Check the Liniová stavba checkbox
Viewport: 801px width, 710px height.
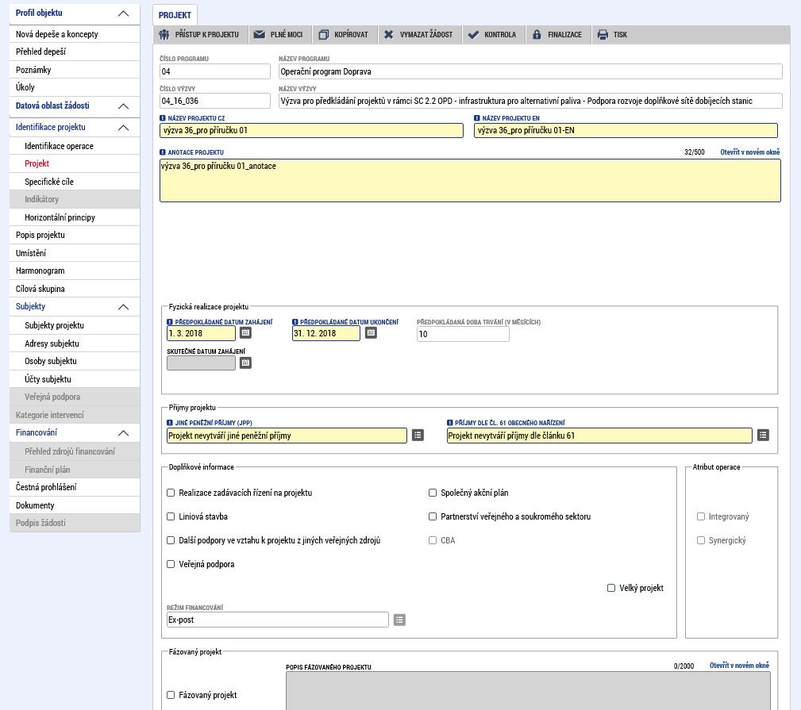pos(171,516)
